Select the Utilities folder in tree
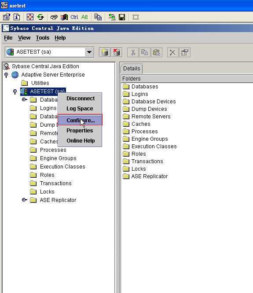Screen dimensions: 253x293 click(40, 83)
